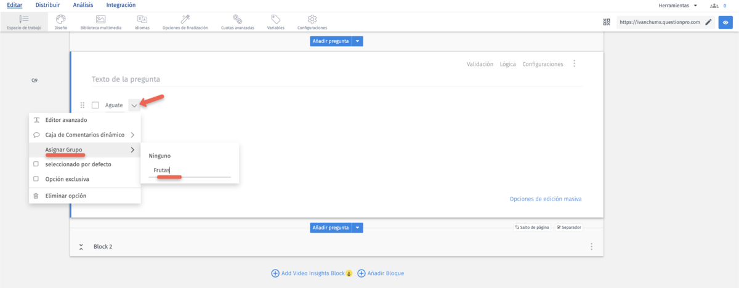Click the Texto de la pregunta field
This screenshot has height=288, width=739.
point(336,79)
